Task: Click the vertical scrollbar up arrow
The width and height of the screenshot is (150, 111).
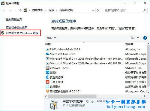Action: [x=148, y=43]
